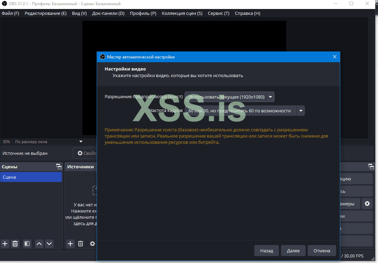Open the Файл (F) menu
The height and width of the screenshot is (263, 378).
10,13
